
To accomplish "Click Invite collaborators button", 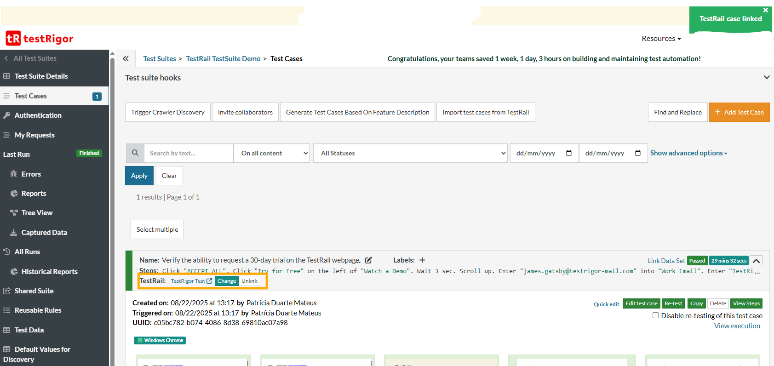I will coord(245,112).
